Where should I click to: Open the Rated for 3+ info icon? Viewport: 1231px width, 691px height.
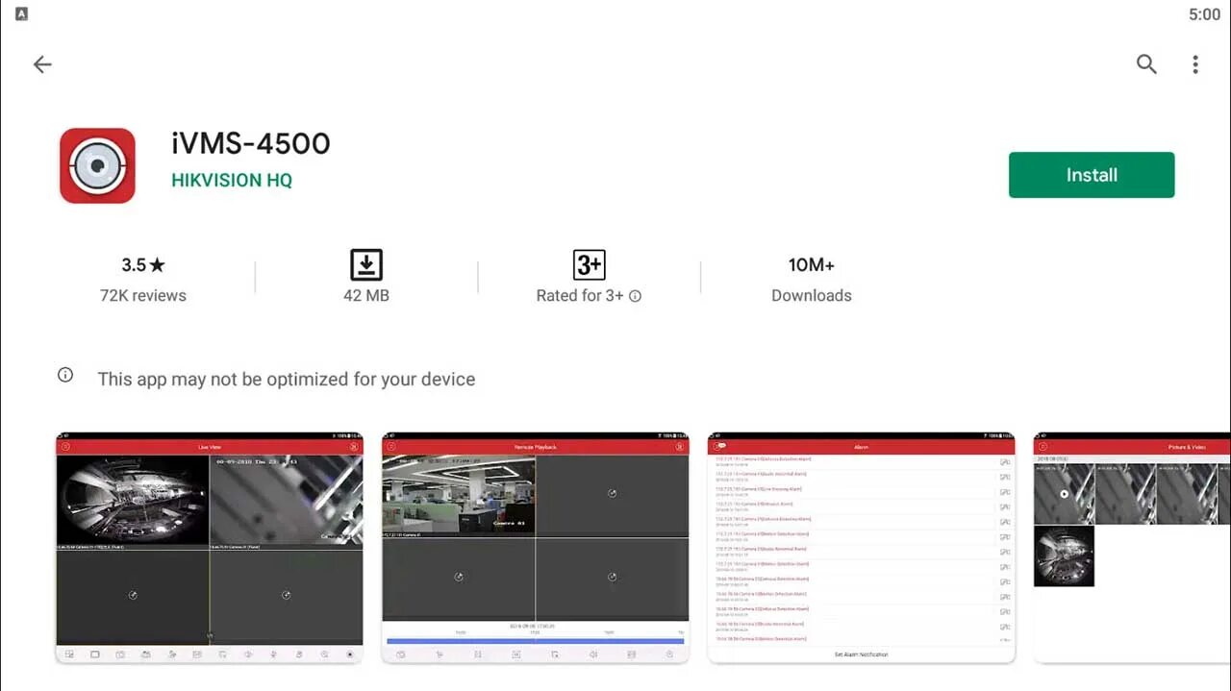(x=635, y=296)
